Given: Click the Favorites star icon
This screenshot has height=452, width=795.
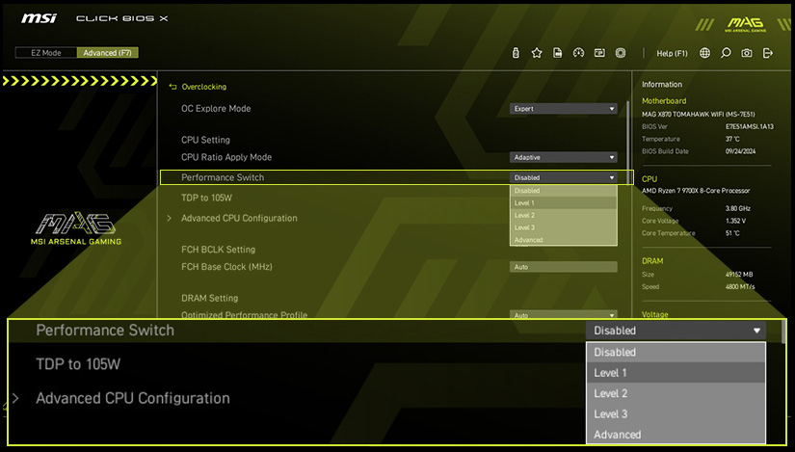Looking at the screenshot, I should point(537,53).
